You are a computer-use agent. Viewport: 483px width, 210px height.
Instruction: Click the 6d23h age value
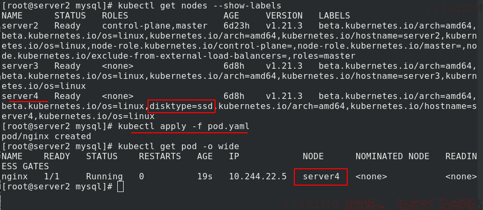coord(237,26)
